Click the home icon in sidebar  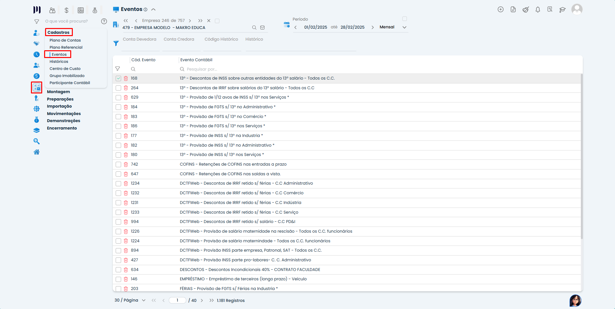pyautogui.click(x=37, y=152)
